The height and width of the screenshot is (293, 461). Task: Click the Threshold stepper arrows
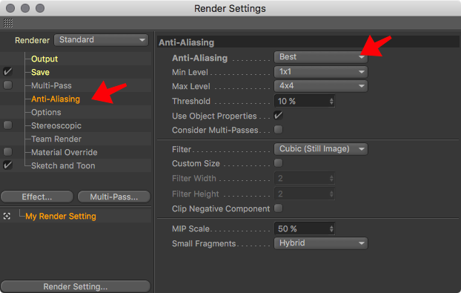[331, 101]
